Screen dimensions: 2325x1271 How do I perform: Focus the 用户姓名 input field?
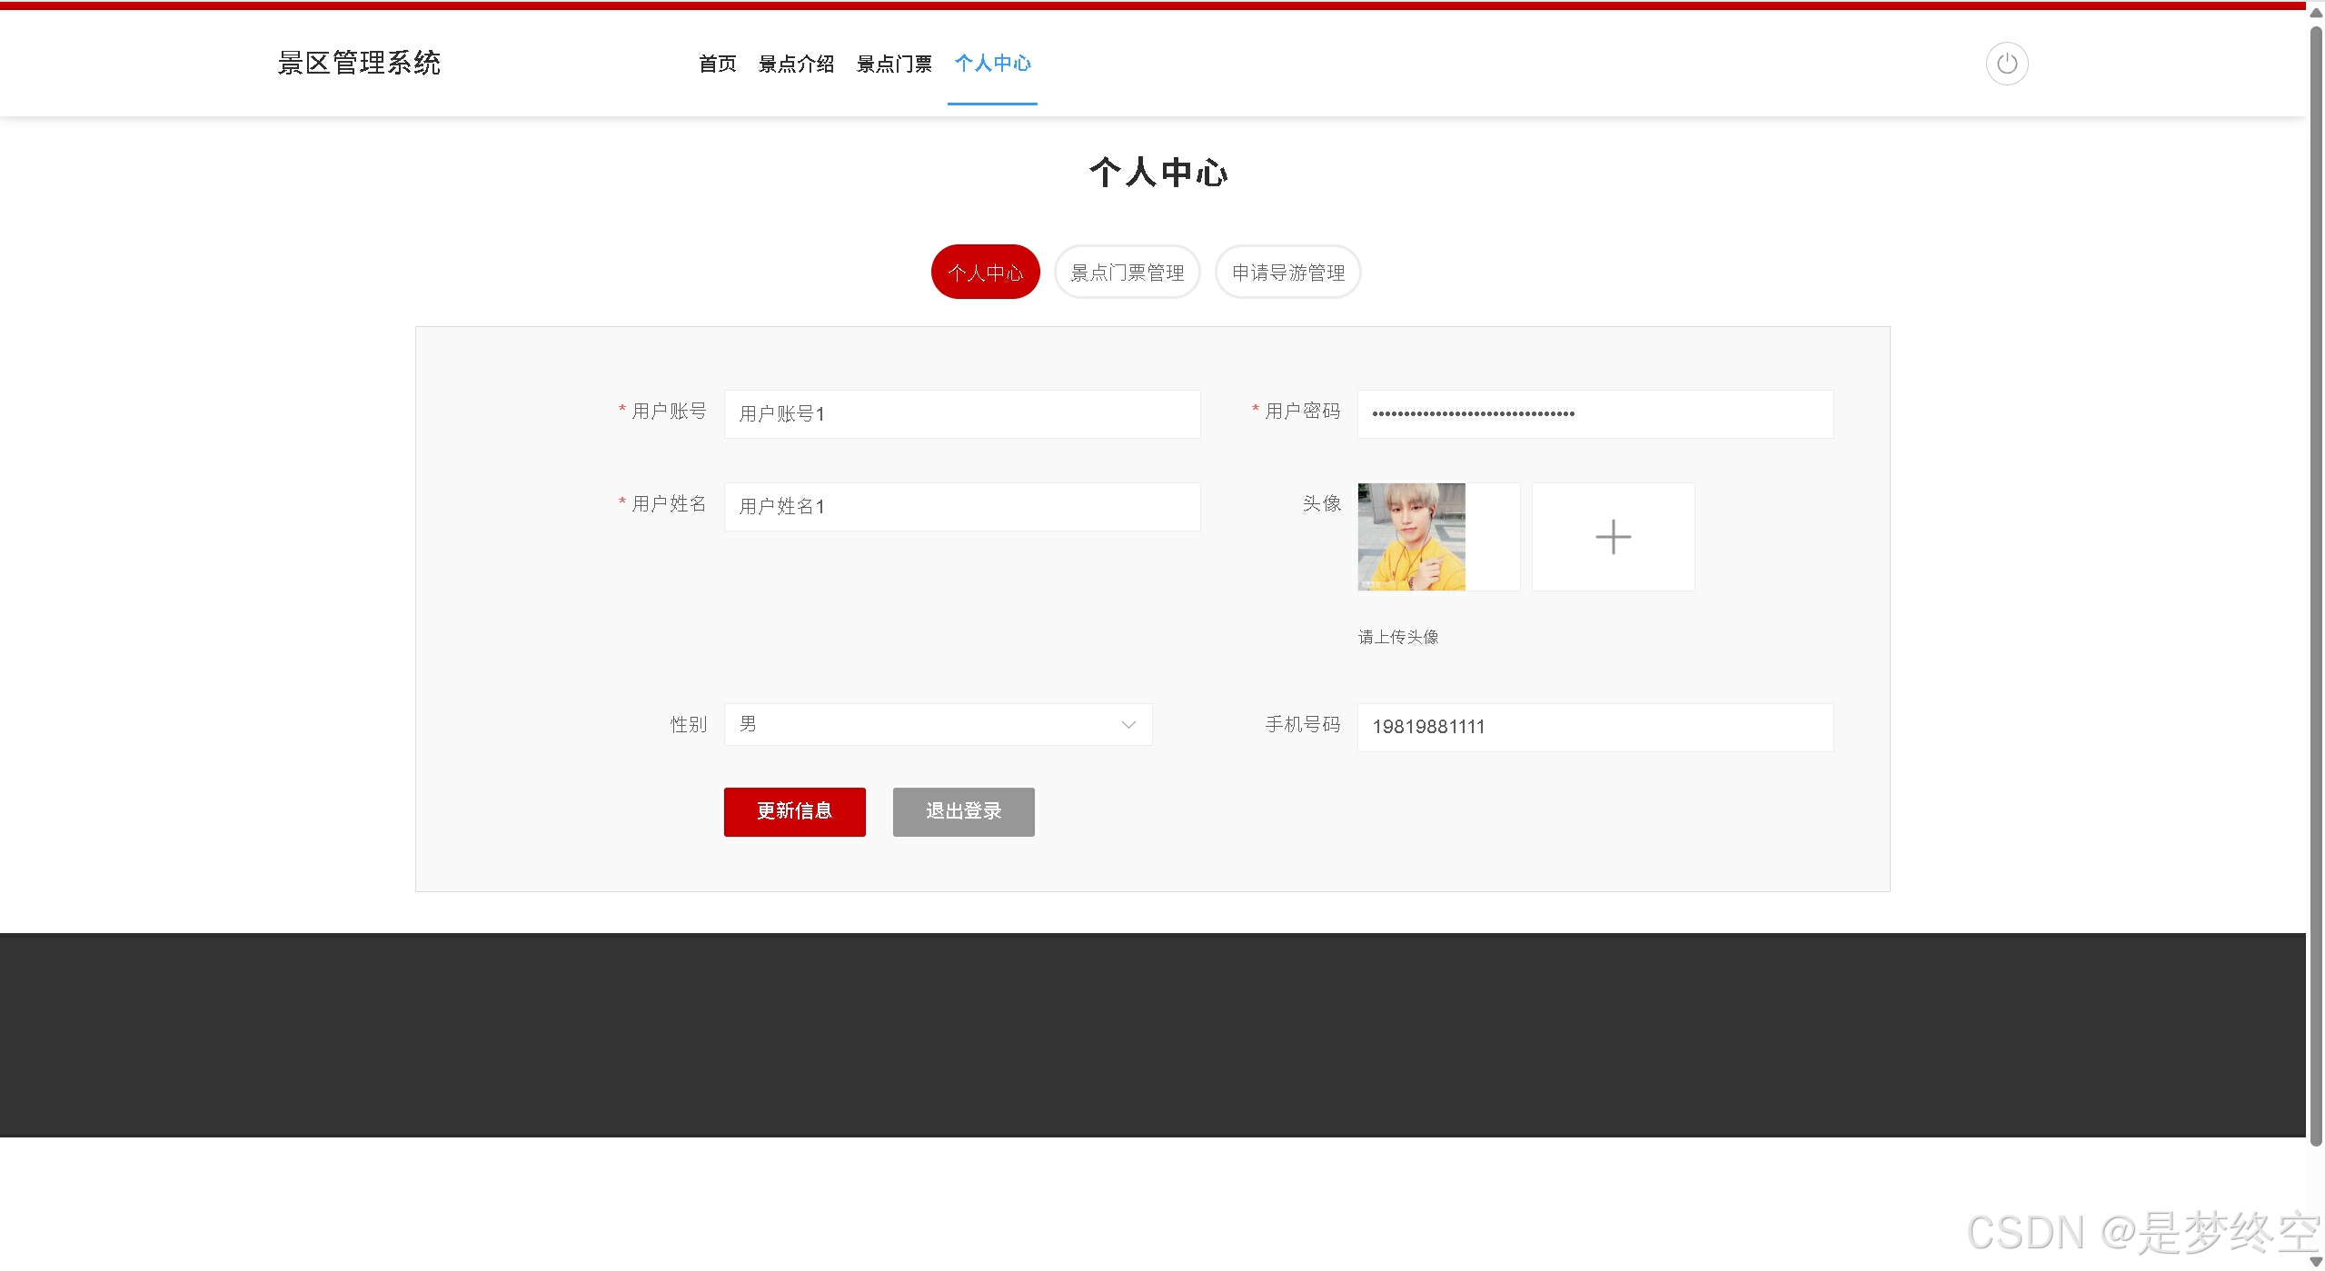961,507
